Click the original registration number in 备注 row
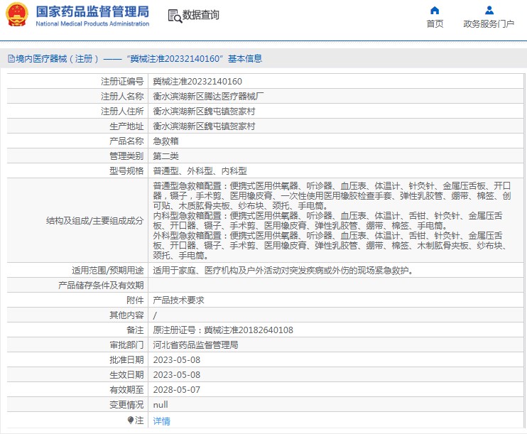This screenshot has height=434, width=527. click(x=223, y=330)
